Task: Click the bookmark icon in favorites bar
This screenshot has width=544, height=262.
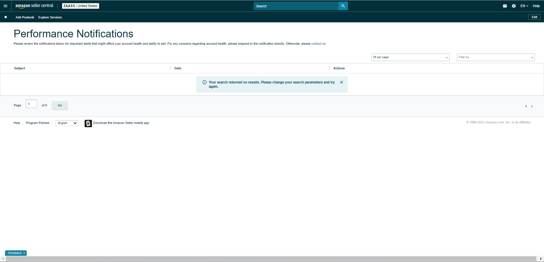Action: (6, 17)
